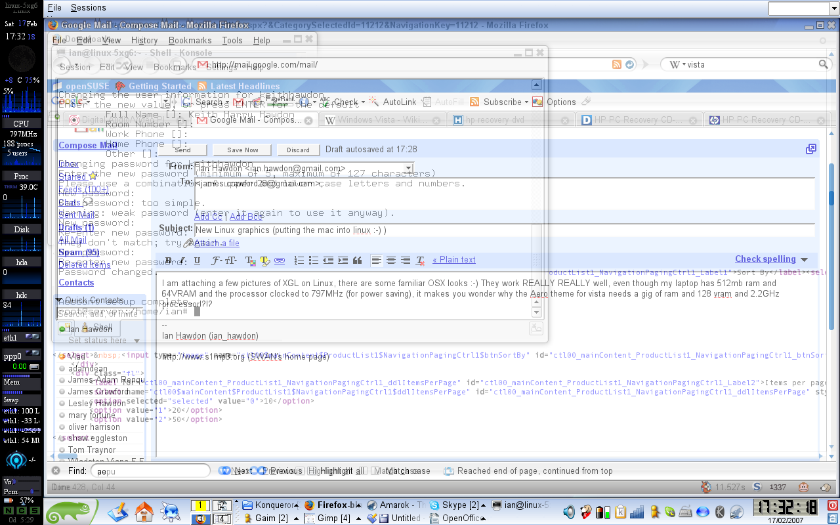Click the Save Now button

point(243,150)
